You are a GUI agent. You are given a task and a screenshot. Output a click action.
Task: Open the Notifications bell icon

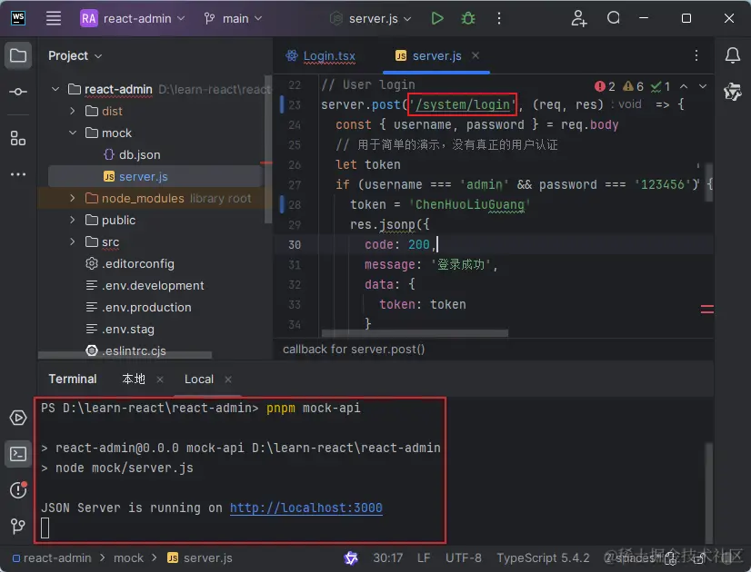click(x=732, y=55)
